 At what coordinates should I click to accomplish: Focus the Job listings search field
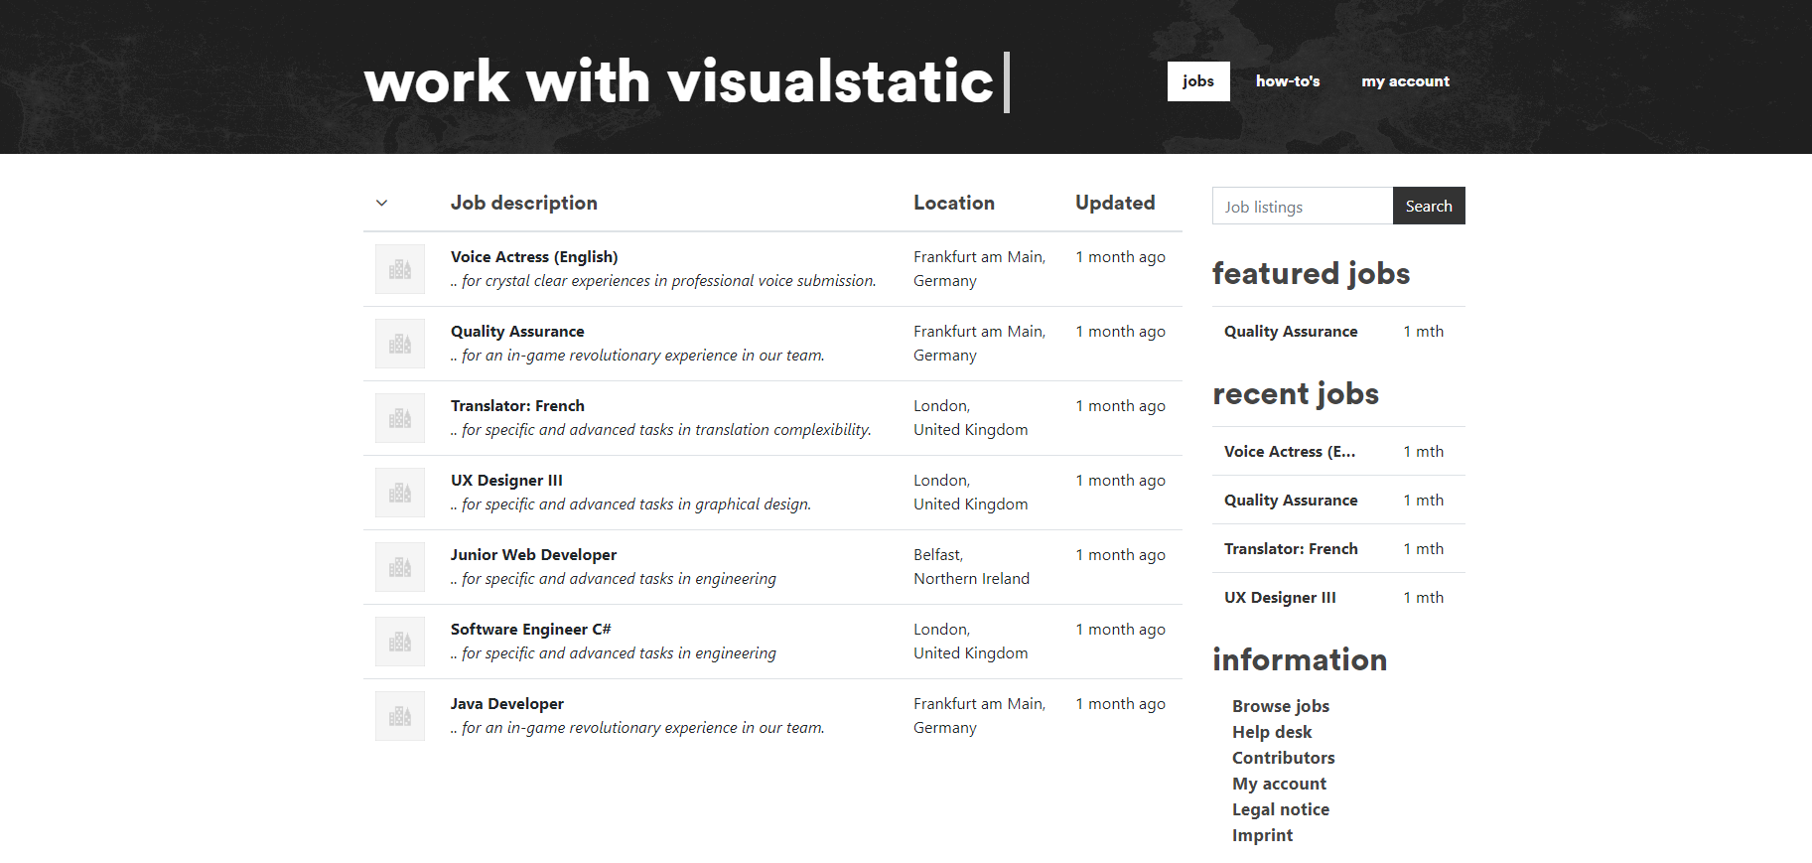tap(1302, 207)
